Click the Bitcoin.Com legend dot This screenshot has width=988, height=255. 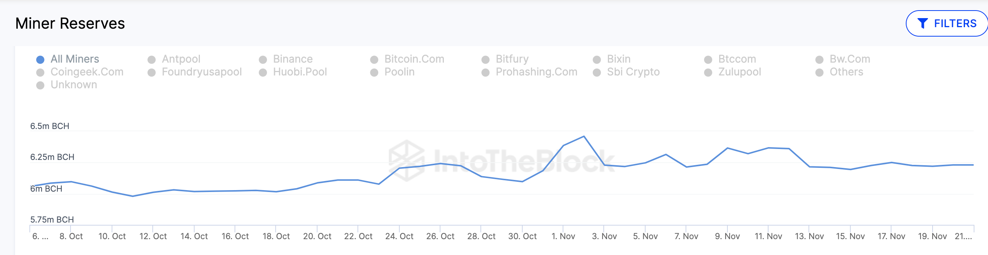(374, 60)
